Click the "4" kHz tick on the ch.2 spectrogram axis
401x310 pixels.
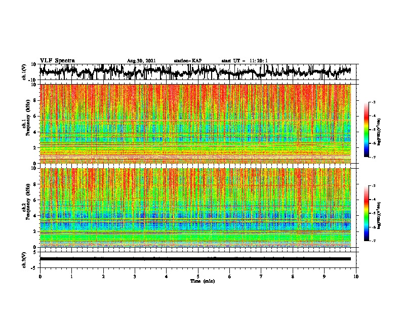click(x=35, y=216)
